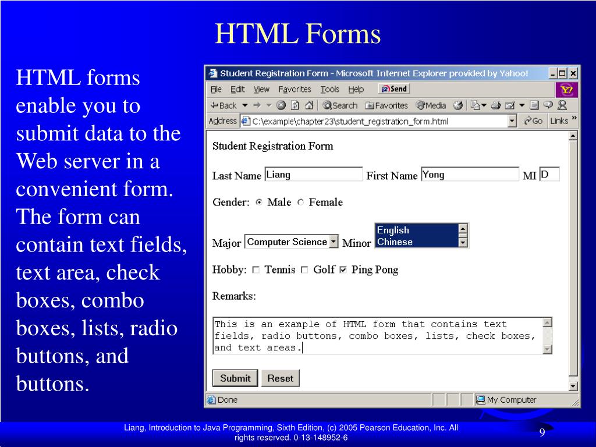The height and width of the screenshot is (447, 596).
Task: Click the History icon in toolbar
Action: tap(457, 105)
